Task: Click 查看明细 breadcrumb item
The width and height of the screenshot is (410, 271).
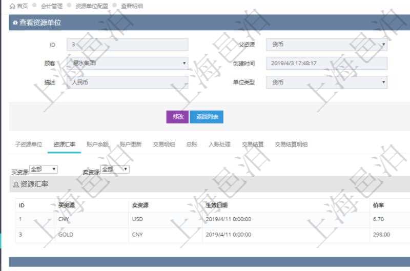Action: (132, 6)
